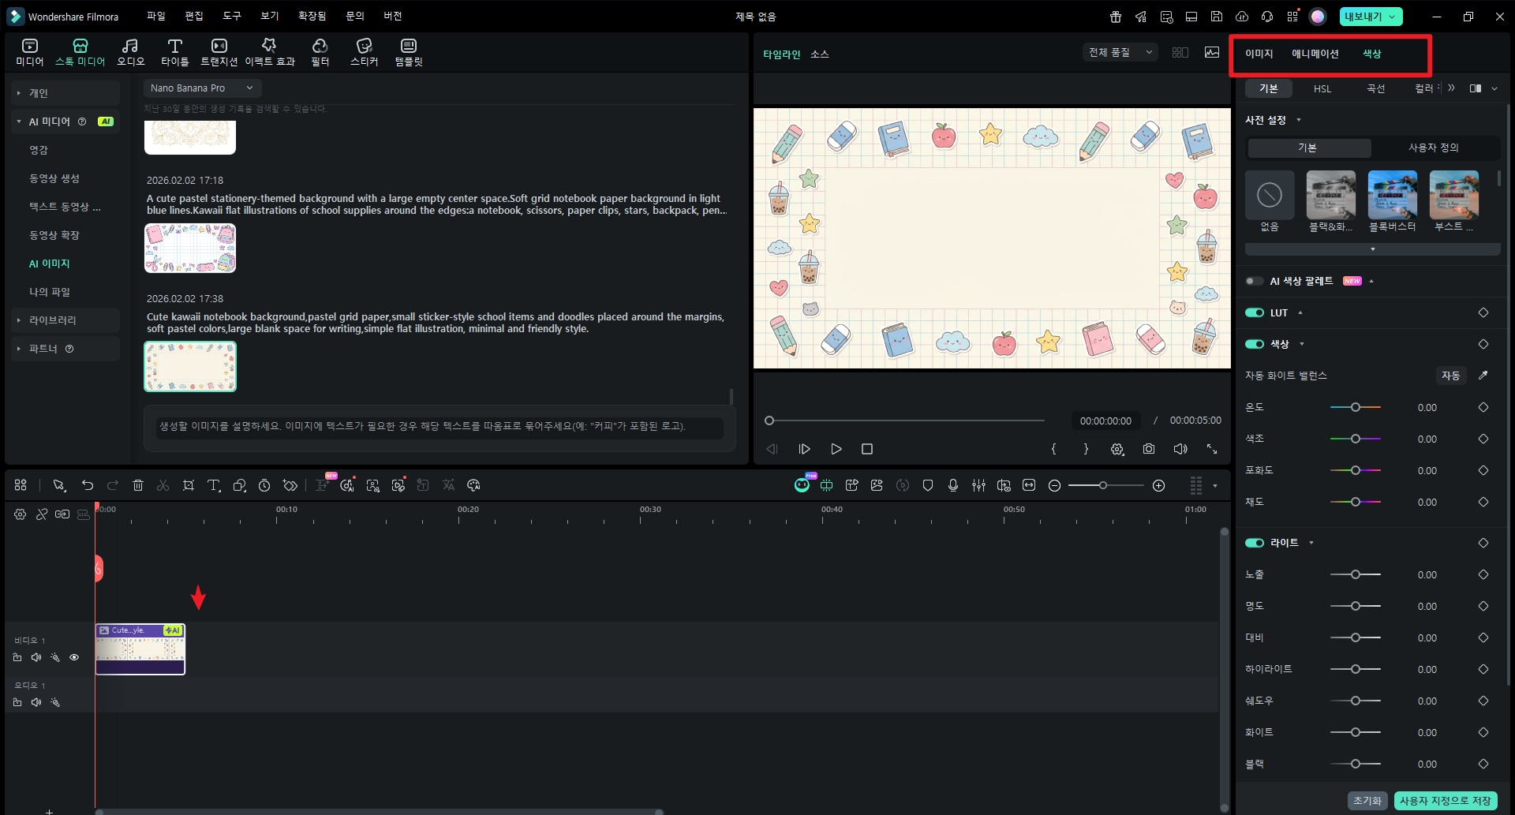
Task: Open the Transitions panel
Action: 219,51
